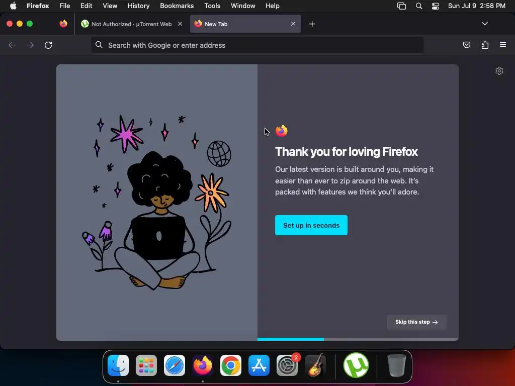This screenshot has width=515, height=386.
Task: Open the Bookmarks menu
Action: (177, 6)
